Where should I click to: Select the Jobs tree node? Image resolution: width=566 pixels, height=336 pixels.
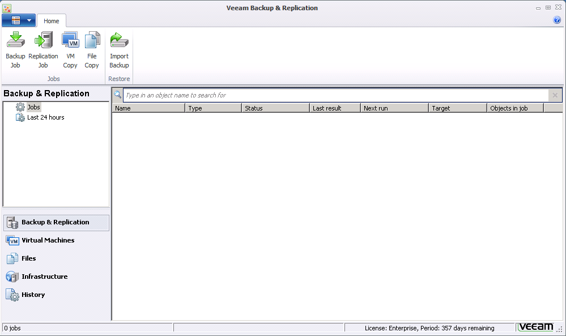point(33,107)
